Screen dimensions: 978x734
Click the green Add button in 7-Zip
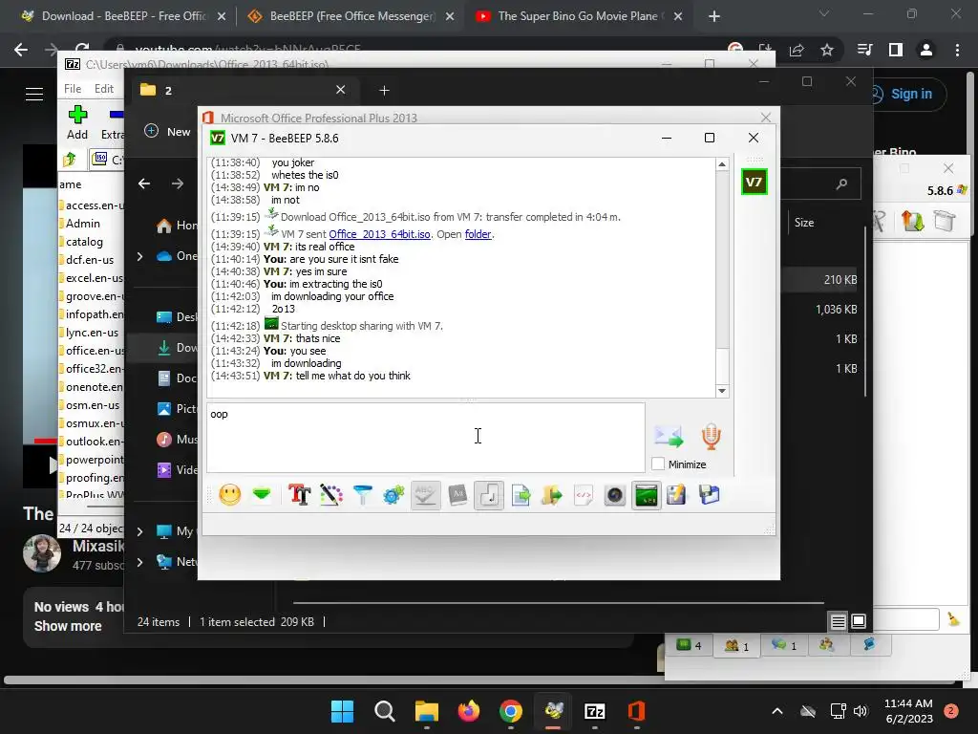(x=77, y=122)
